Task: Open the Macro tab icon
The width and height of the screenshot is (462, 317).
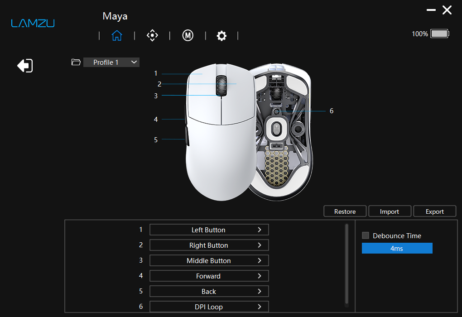Action: pyautogui.click(x=188, y=36)
